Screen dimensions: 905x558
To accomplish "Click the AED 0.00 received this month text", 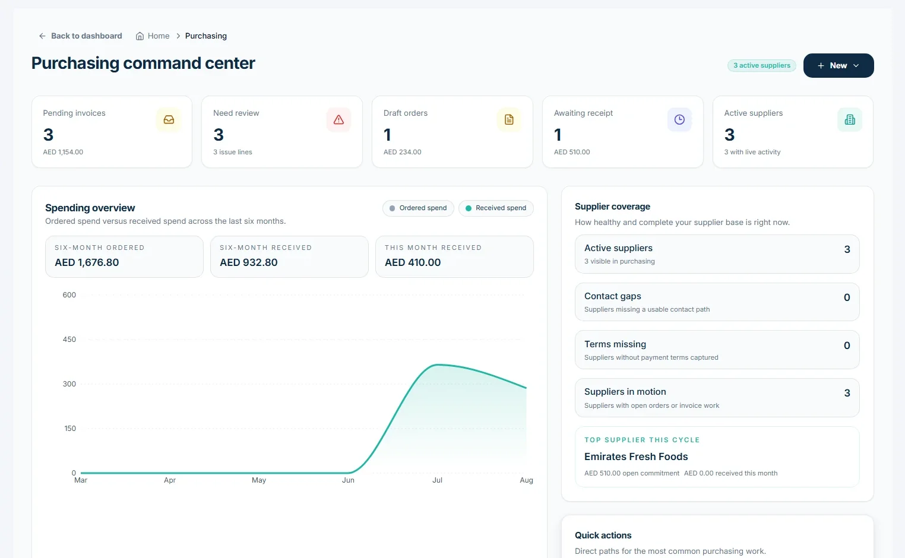I will pos(730,473).
